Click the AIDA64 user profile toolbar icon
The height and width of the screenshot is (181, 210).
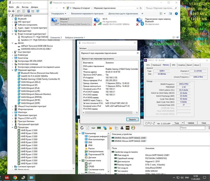pos(122,128)
